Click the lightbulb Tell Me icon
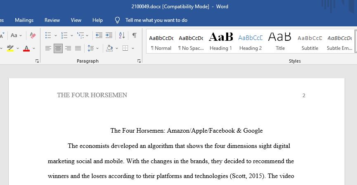Image resolution: width=357 pixels, height=185 pixels. coord(117,20)
